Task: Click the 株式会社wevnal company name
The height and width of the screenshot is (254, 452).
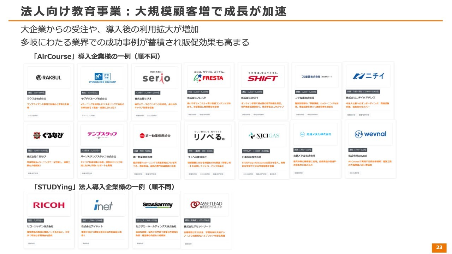Action: coord(358,156)
